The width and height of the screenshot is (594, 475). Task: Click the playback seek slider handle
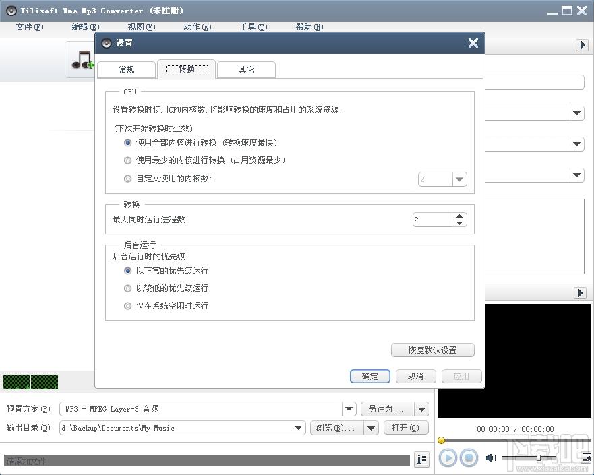(442, 440)
